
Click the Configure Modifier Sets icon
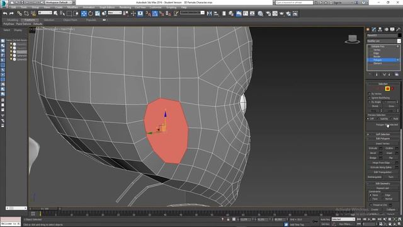pos(397,74)
